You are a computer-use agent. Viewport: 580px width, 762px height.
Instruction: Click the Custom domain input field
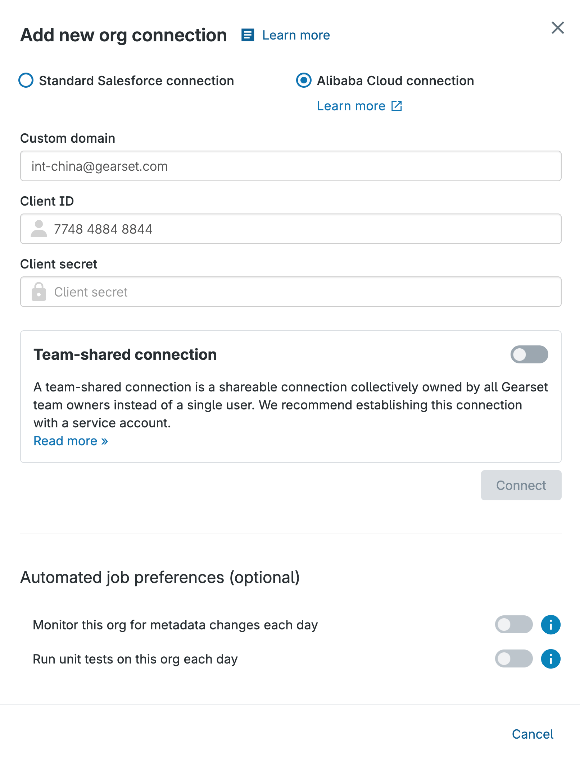click(x=291, y=166)
